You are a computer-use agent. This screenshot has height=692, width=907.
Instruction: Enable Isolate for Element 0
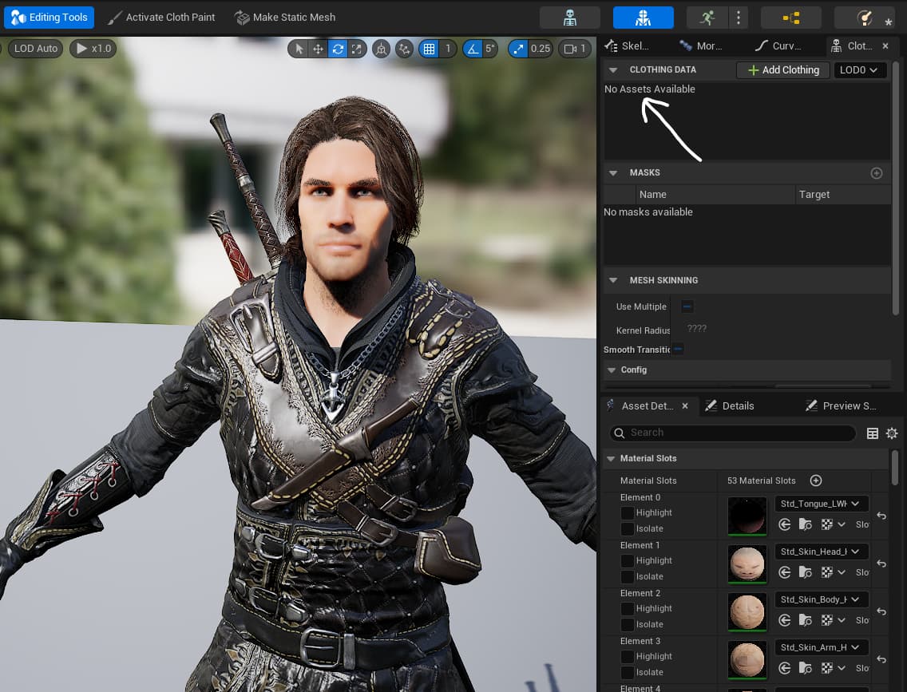click(x=627, y=528)
